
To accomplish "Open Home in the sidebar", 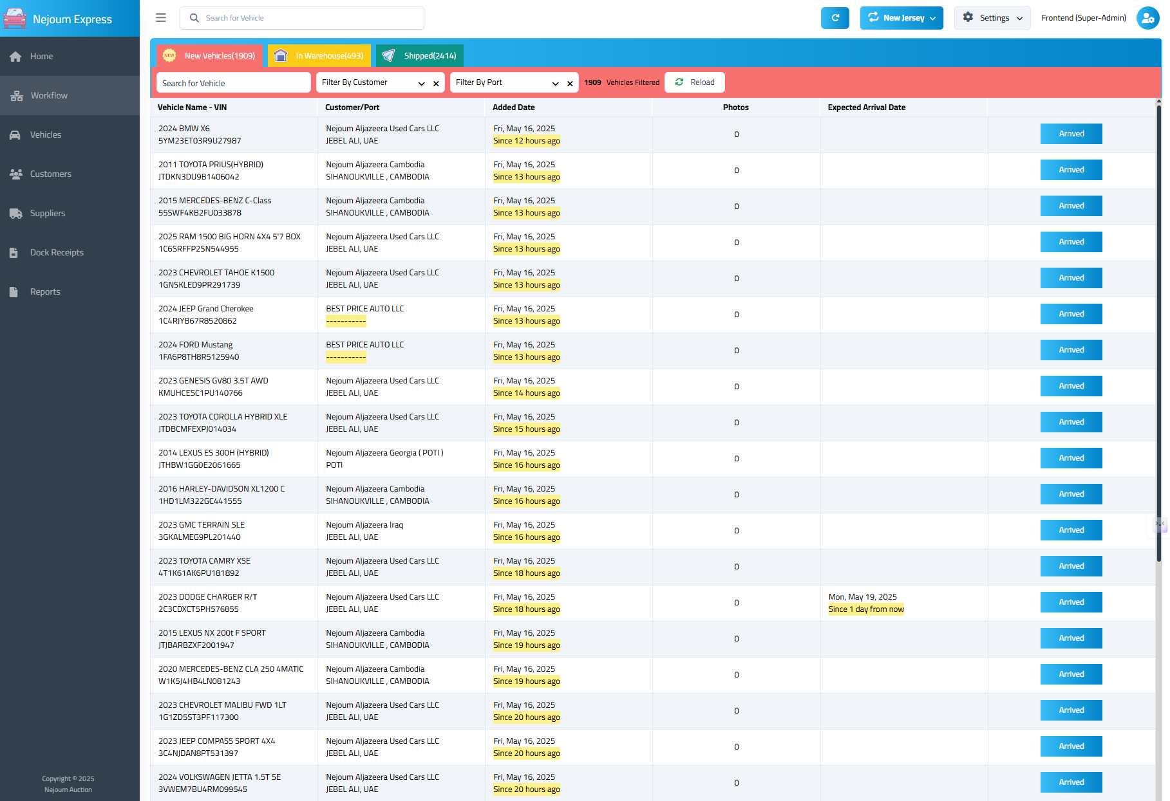I will pos(70,57).
